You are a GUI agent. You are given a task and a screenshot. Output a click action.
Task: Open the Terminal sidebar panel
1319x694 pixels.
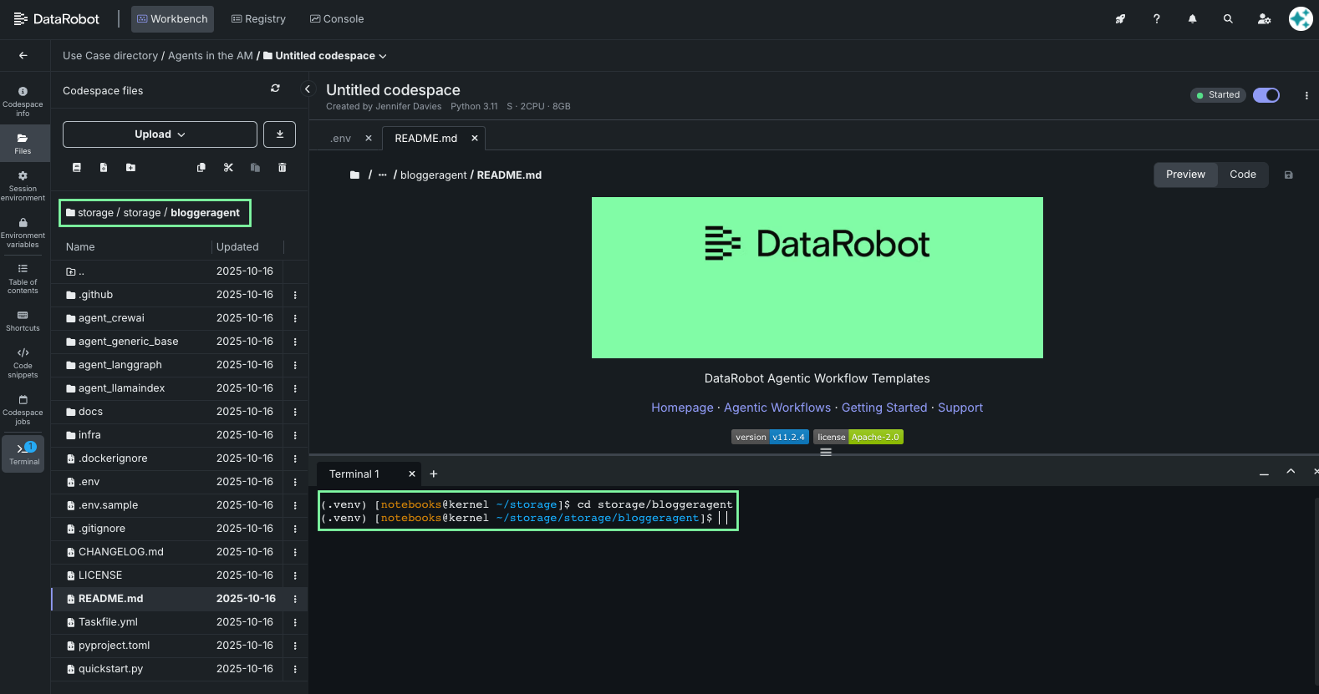(23, 453)
